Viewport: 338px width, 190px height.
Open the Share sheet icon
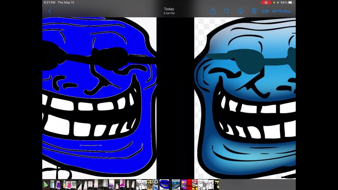click(x=213, y=11)
